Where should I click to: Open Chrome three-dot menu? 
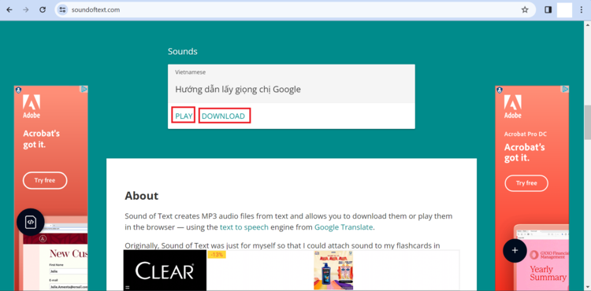click(581, 9)
